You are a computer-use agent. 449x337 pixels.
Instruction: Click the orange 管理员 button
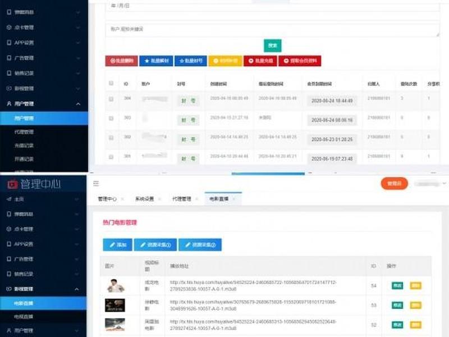395,184
